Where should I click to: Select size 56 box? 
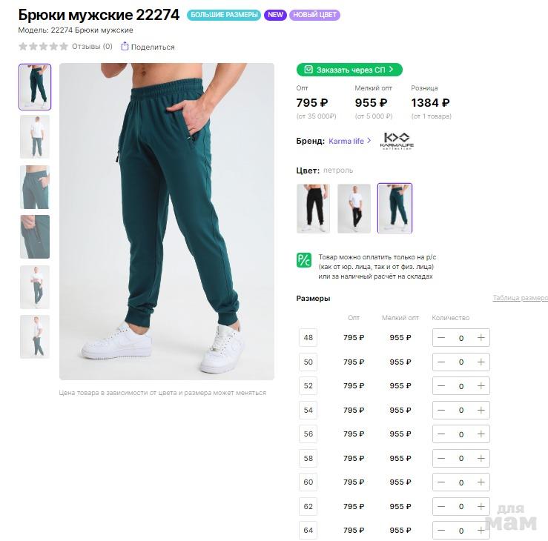pos(308,434)
